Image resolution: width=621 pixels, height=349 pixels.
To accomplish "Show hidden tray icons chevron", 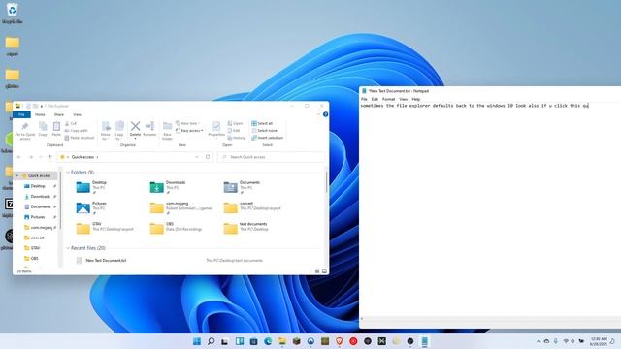I will tap(539, 341).
